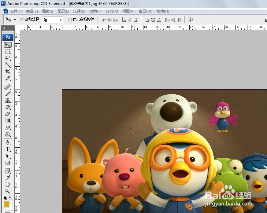The image size is (267, 213).
Task: Select the Type tool
Action: pyautogui.click(x=8, y=149)
